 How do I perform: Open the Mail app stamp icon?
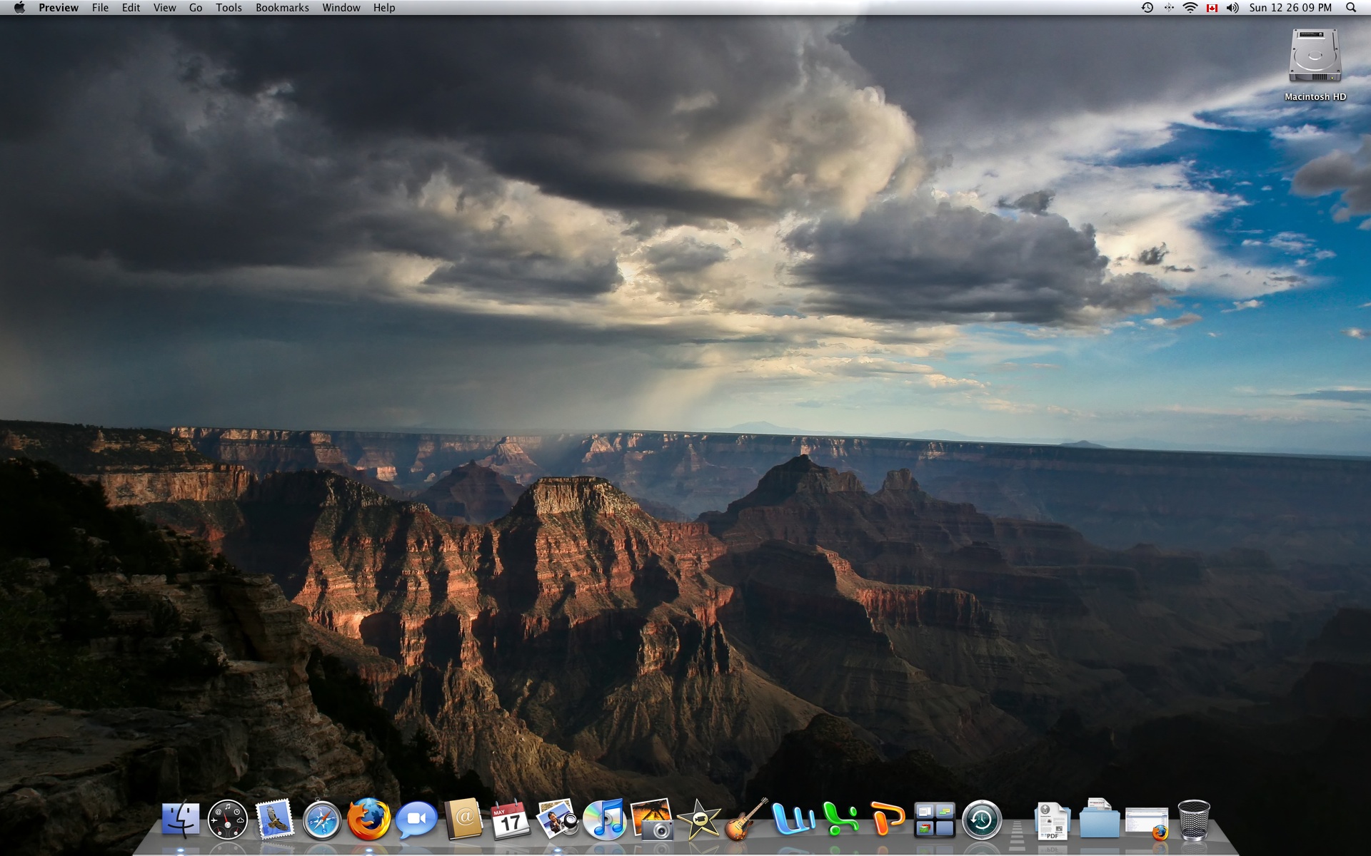pyautogui.click(x=275, y=819)
